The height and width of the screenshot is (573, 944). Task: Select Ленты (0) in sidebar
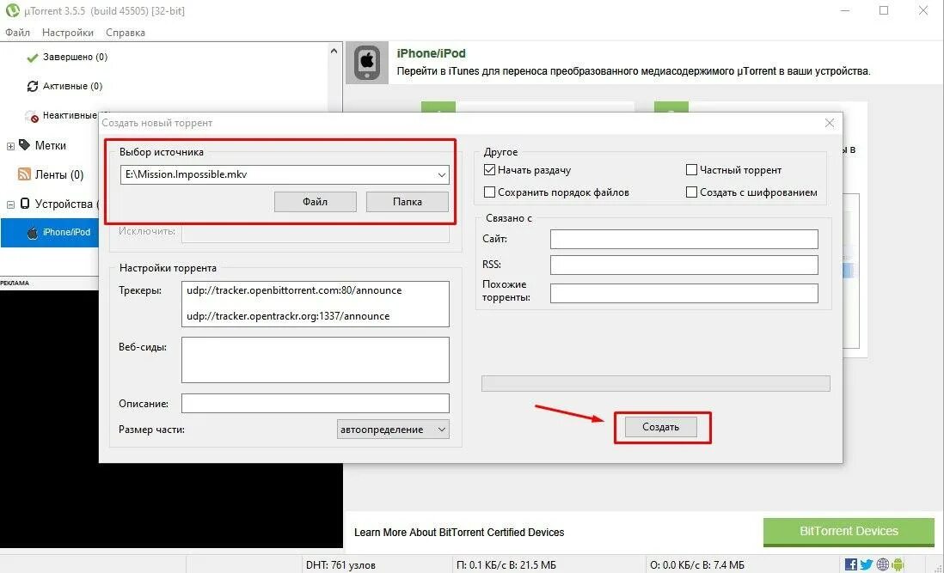(x=59, y=175)
